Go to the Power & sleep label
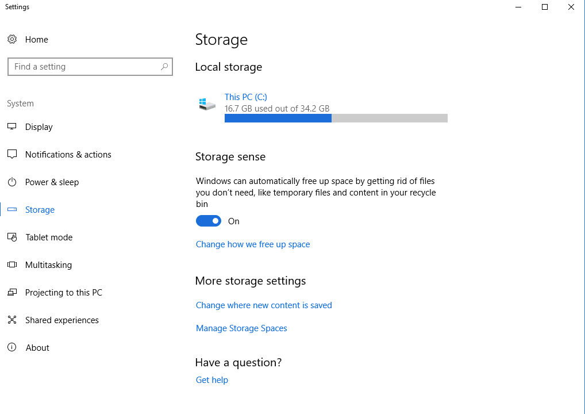The width and height of the screenshot is (585, 414). [52, 182]
